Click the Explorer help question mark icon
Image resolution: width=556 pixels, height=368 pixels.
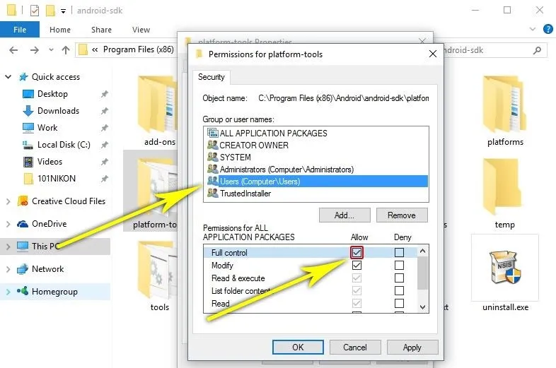pos(548,29)
